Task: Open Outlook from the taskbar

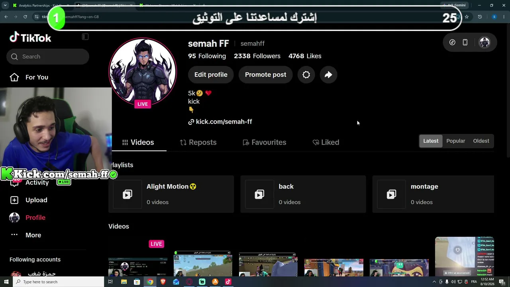Action: click(x=176, y=282)
